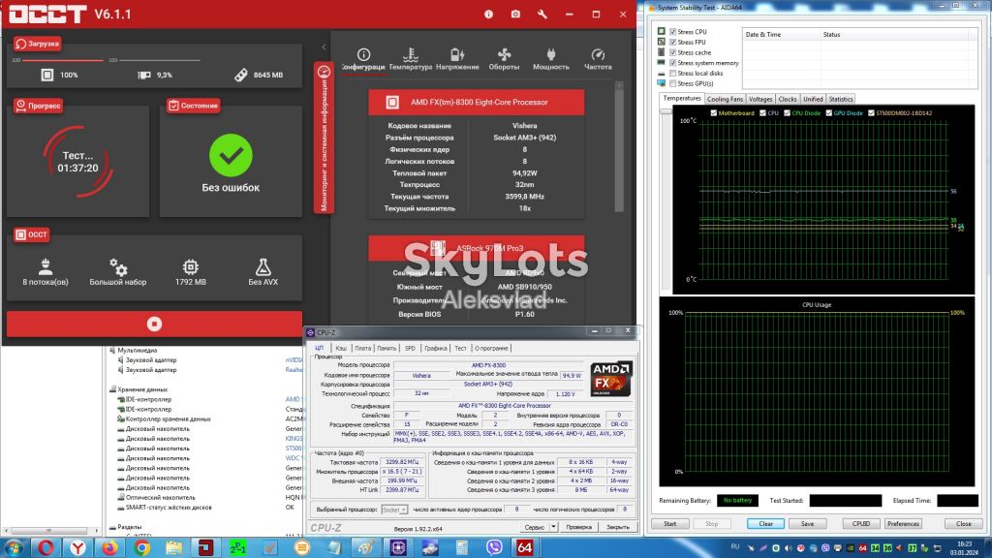This screenshot has height=558, width=992.
Task: Enable Stress local disks checkbox
Action: (x=673, y=74)
